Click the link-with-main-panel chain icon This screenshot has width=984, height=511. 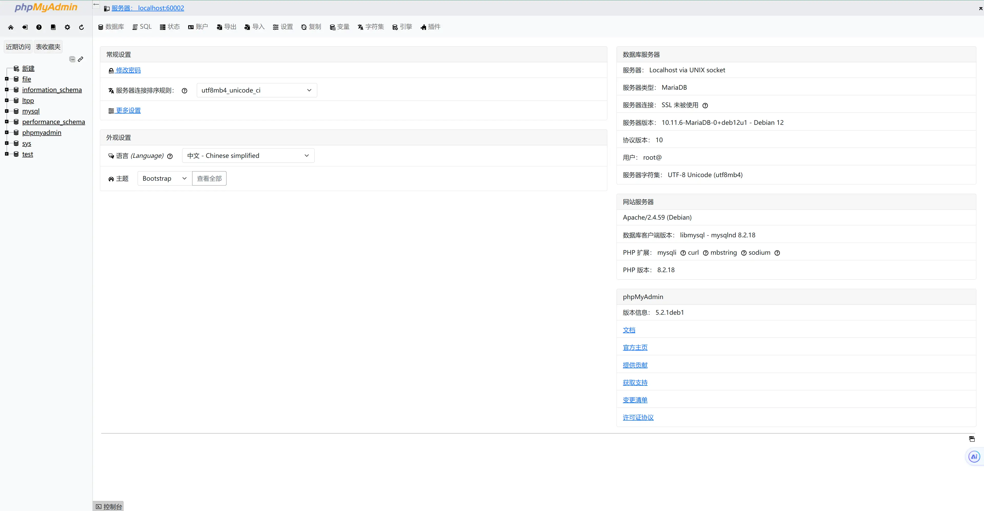81,59
